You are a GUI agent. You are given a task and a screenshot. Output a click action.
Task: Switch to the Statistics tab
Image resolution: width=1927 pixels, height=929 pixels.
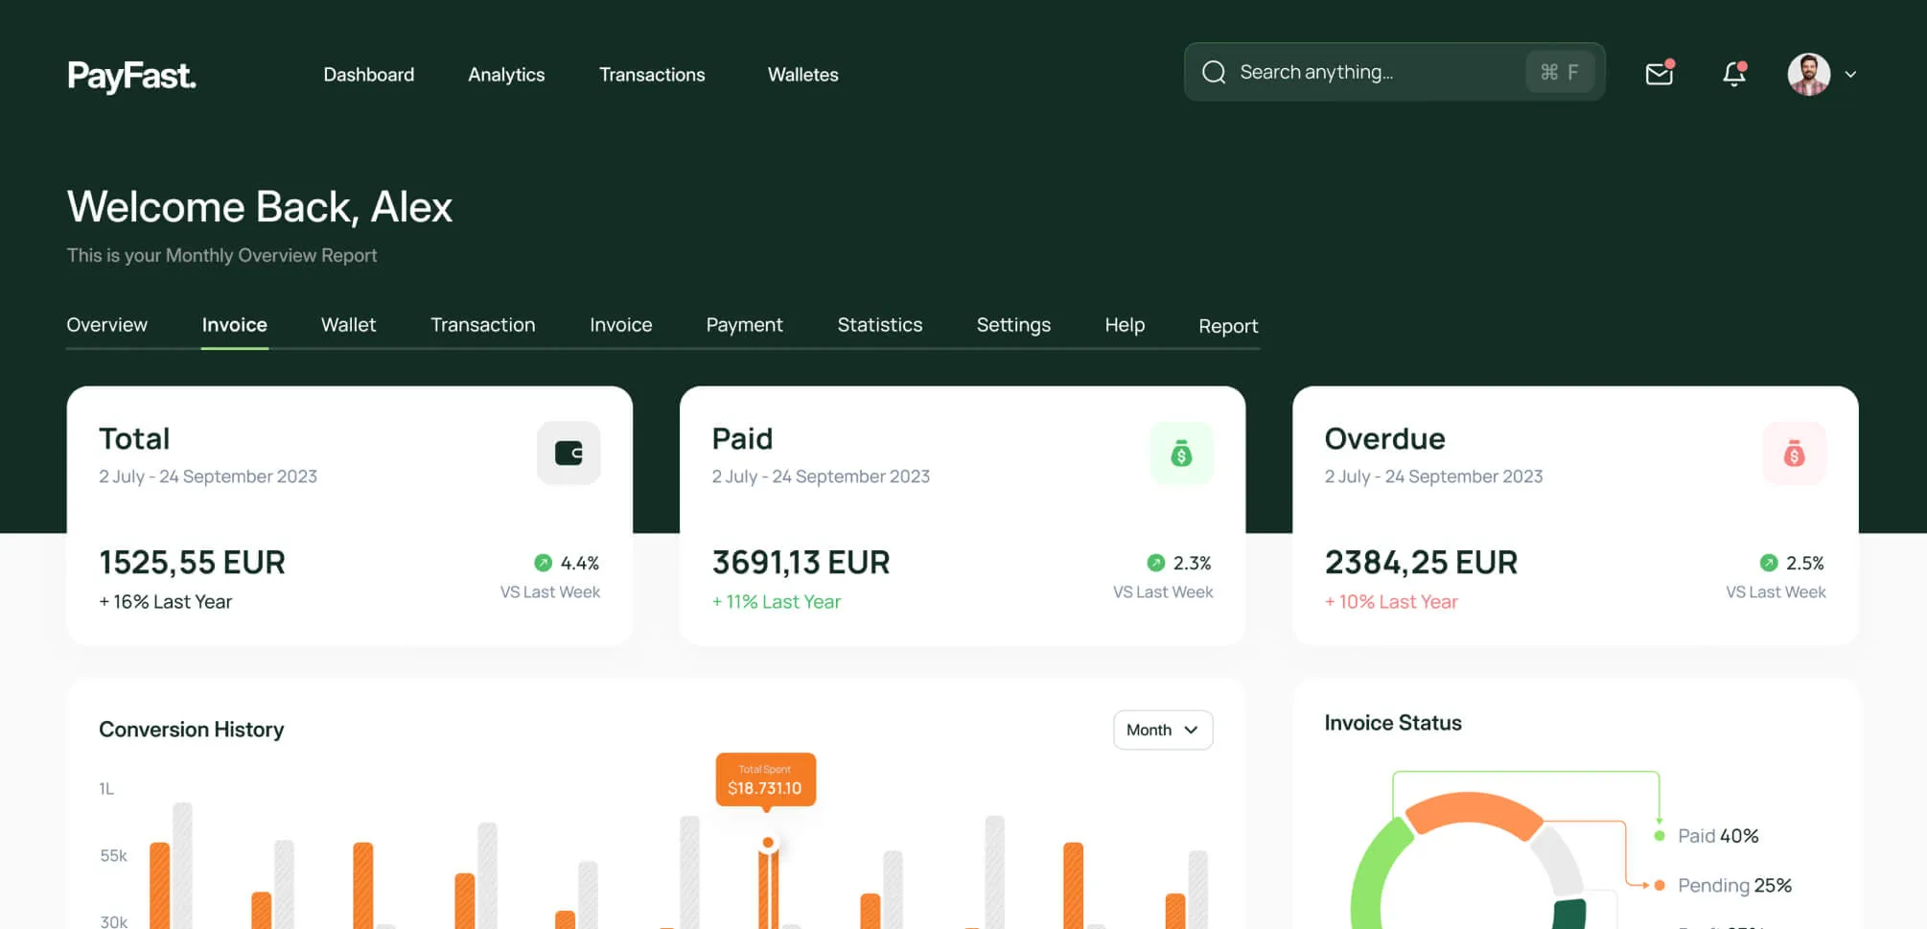(x=879, y=325)
